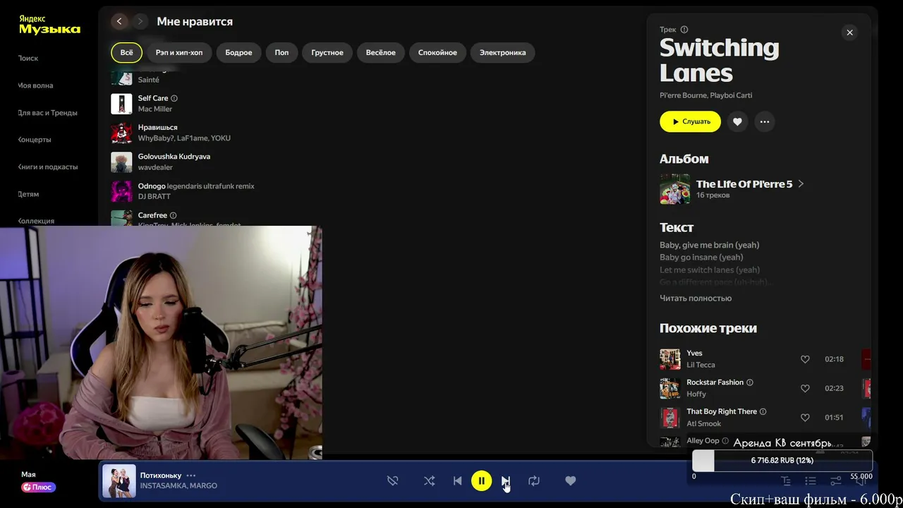The height and width of the screenshot is (508, 903).
Task: Go to Для вас и Тренды
Action: click(47, 112)
